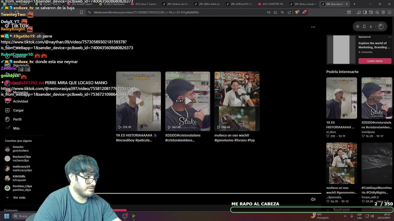
Task: Switch to the Salva 1 Canción tab
Action: 143,4
